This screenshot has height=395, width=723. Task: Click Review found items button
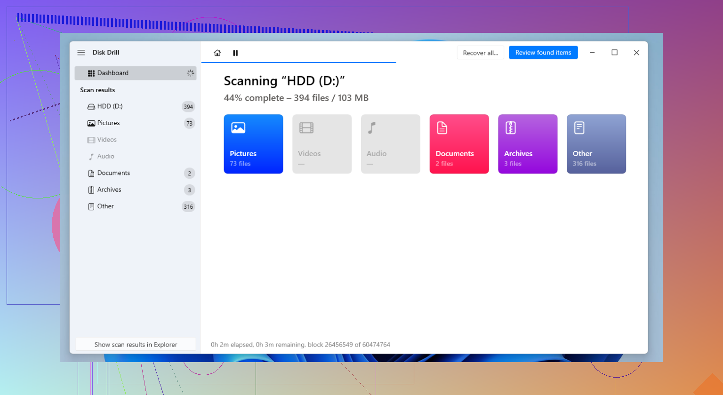click(543, 53)
